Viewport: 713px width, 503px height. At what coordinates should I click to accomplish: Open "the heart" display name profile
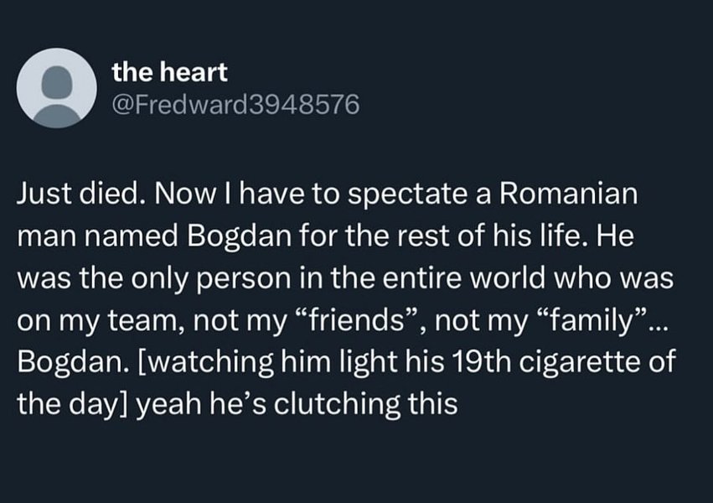tap(170, 73)
